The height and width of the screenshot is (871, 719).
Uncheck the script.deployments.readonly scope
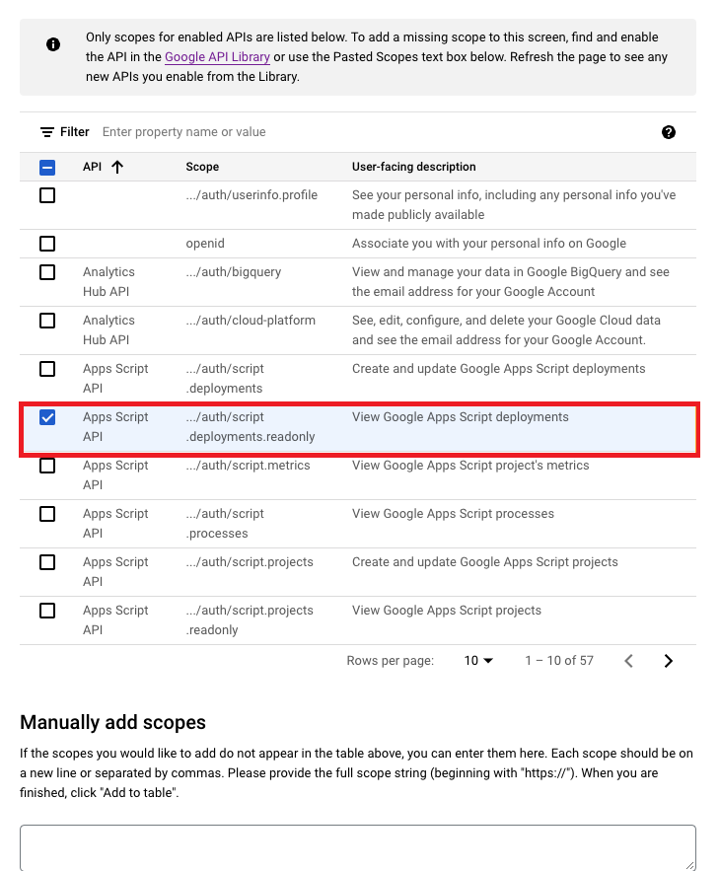coord(47,417)
